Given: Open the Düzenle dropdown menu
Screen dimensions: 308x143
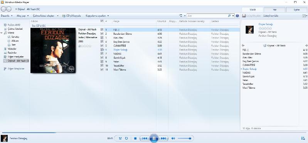Looking at the screenshot, I should point(7,16).
